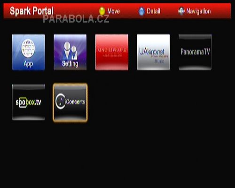Screen dimensions: 235x188
Task: Click the Move label in header
Action: (x=114, y=11)
